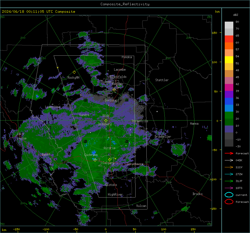This screenshot has width=250, height=233.
Task: Click the Airdrie city label
Action: click(109, 148)
